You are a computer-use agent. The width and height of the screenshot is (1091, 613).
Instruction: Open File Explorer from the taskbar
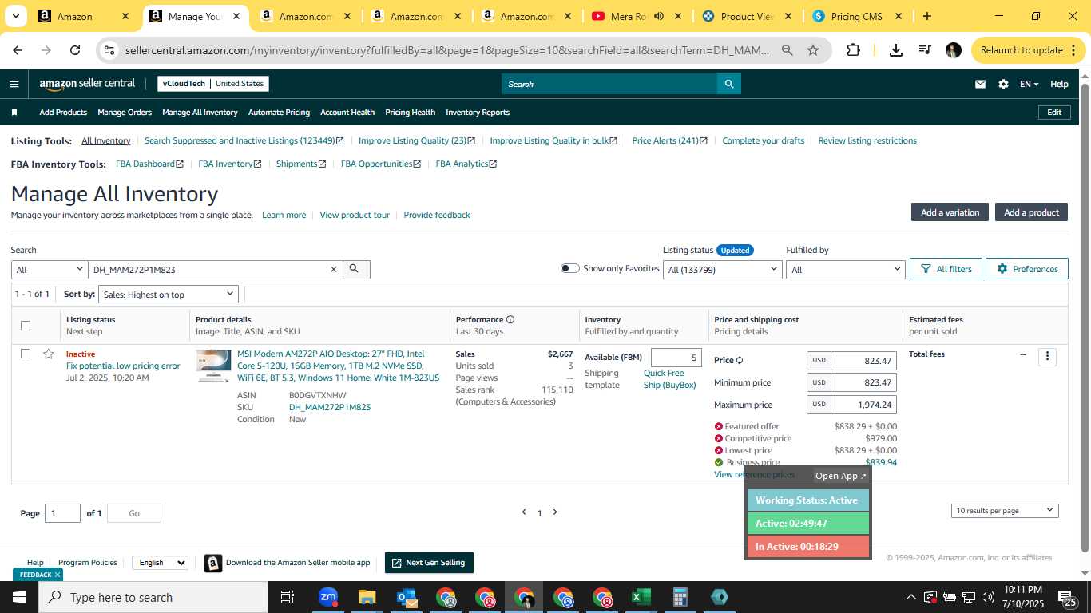[x=367, y=597]
